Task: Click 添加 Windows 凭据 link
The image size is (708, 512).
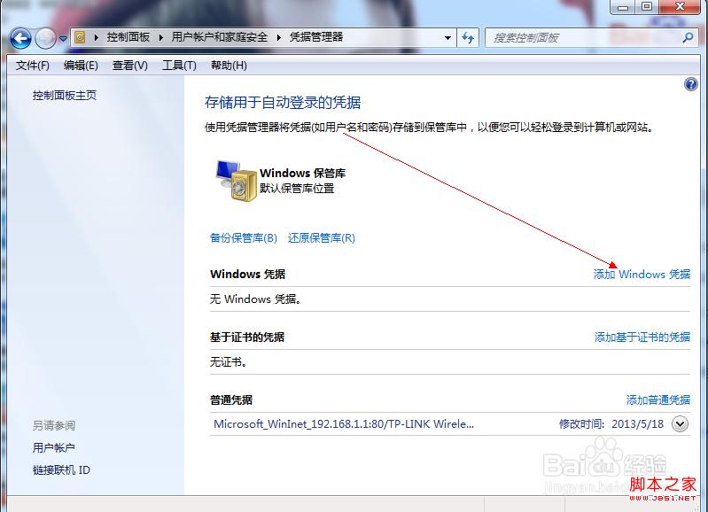Action: (x=642, y=274)
